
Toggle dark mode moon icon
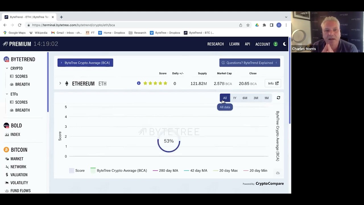[x=285, y=44]
